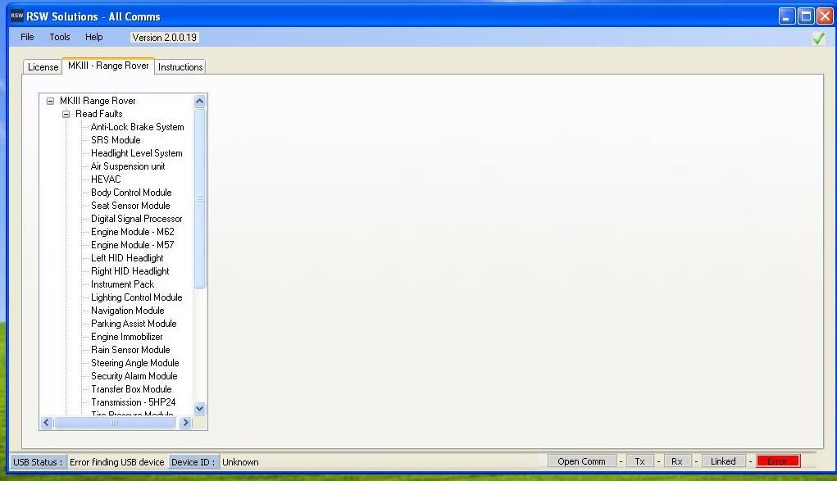Select Instrument Pack entry

coord(122,284)
